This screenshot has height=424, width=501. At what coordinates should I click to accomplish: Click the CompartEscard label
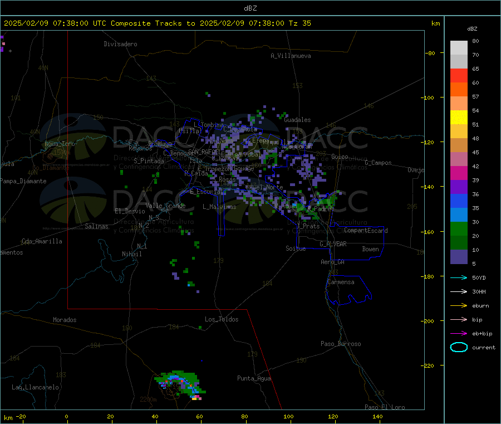click(x=366, y=231)
